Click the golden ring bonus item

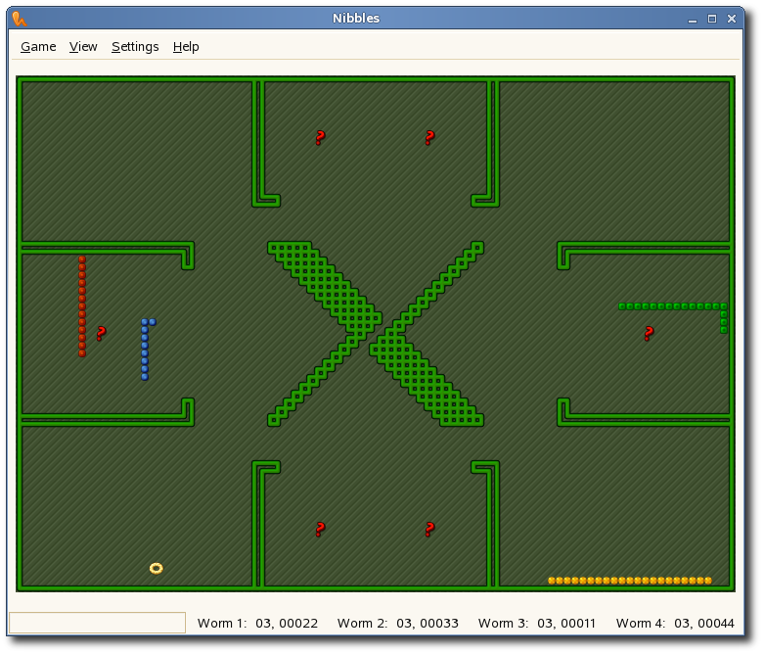(157, 568)
